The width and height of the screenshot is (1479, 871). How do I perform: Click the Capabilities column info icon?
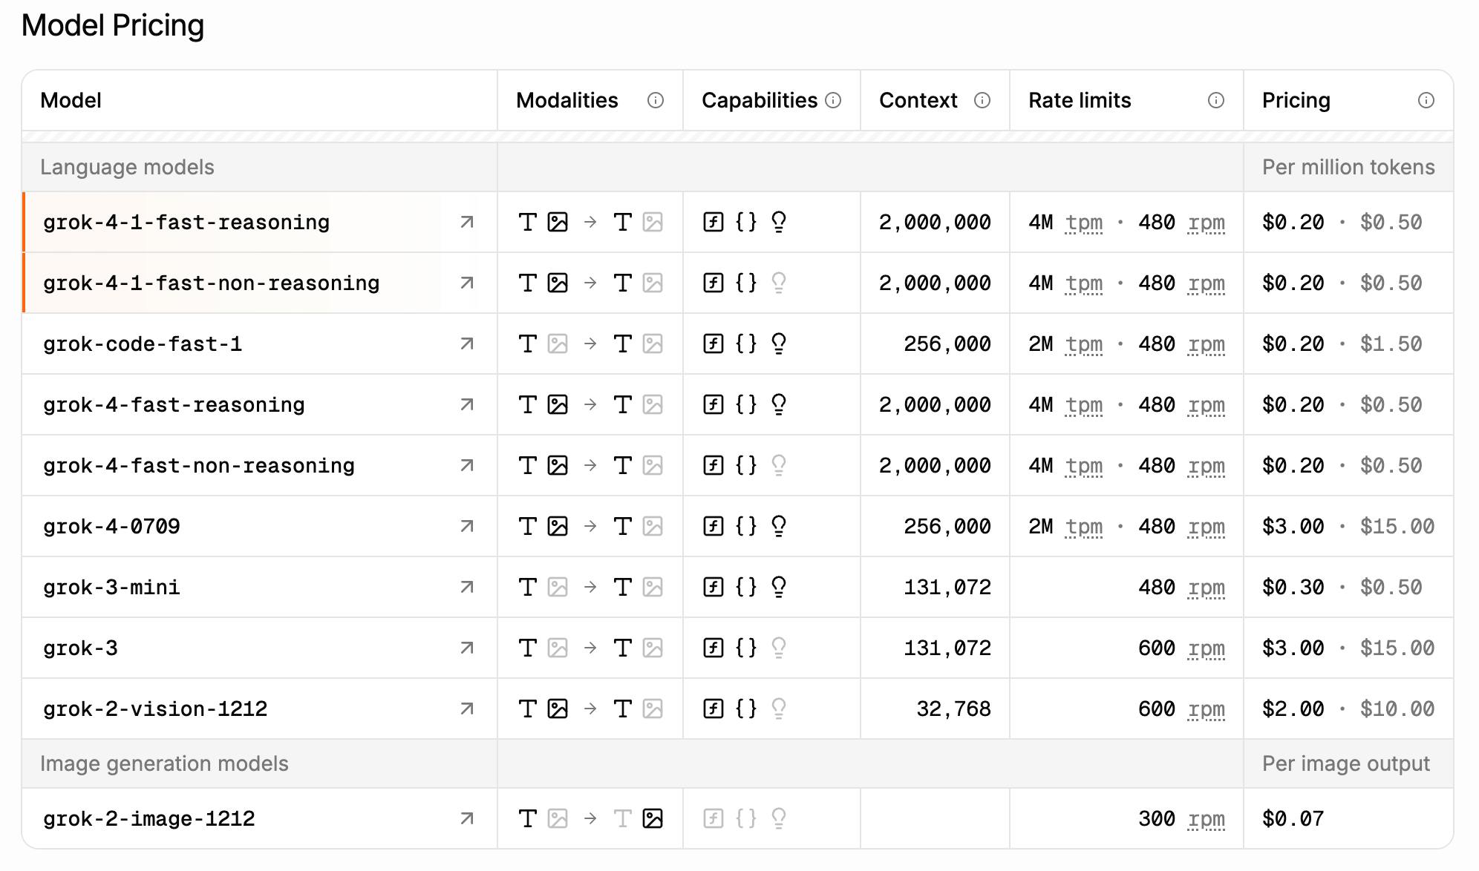[x=834, y=99]
